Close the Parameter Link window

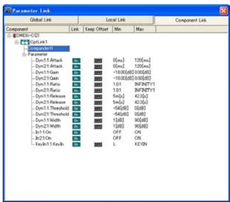coord(223,11)
